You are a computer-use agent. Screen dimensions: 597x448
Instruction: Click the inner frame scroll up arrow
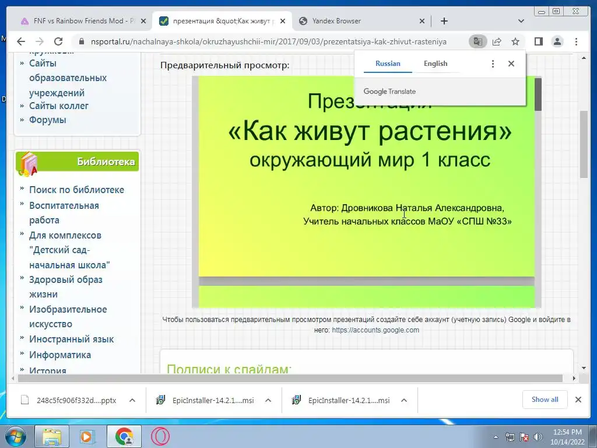tap(584, 58)
